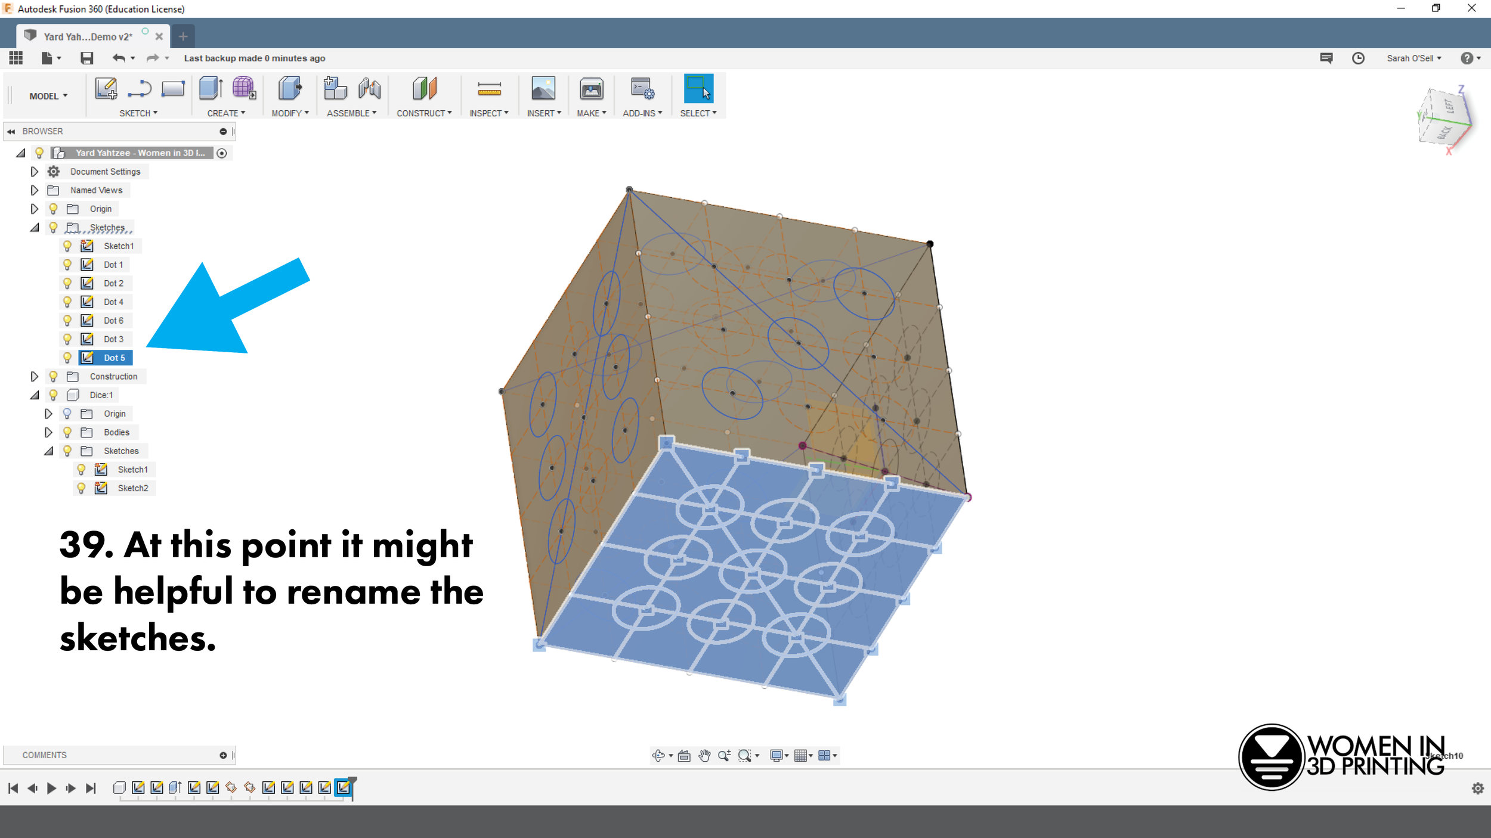1491x838 pixels.
Task: Jump to timeline beginning
Action: [x=13, y=789]
